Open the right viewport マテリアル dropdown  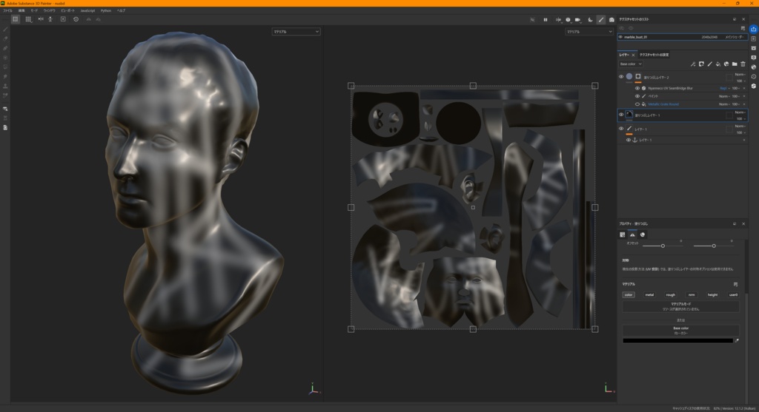[589, 31]
